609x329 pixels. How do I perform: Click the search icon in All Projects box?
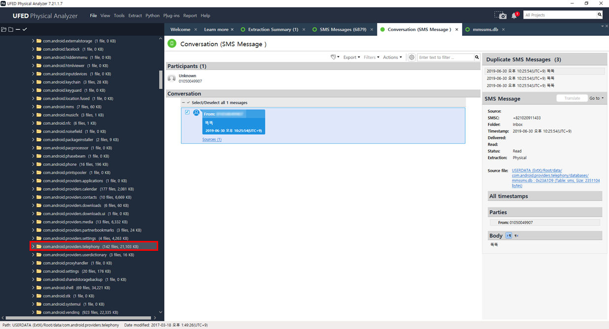coord(600,15)
